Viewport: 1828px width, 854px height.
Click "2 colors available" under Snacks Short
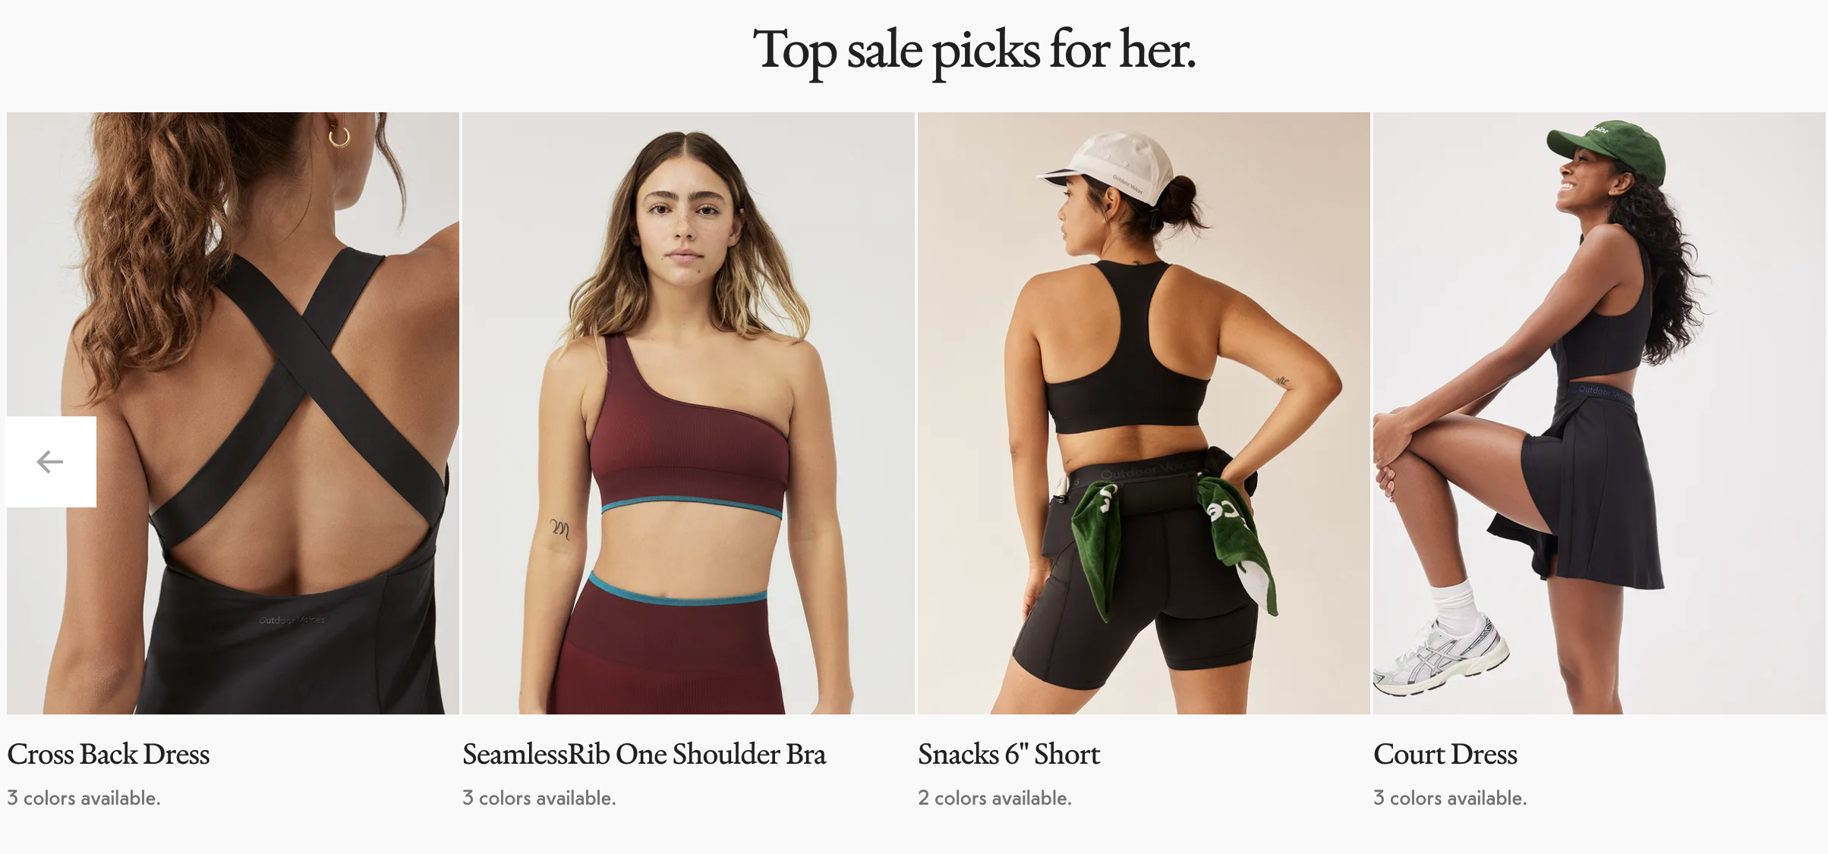pyautogui.click(x=994, y=798)
